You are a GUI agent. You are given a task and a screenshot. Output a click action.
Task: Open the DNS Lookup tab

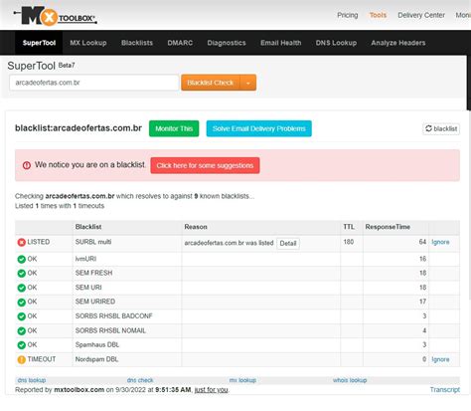coord(336,43)
